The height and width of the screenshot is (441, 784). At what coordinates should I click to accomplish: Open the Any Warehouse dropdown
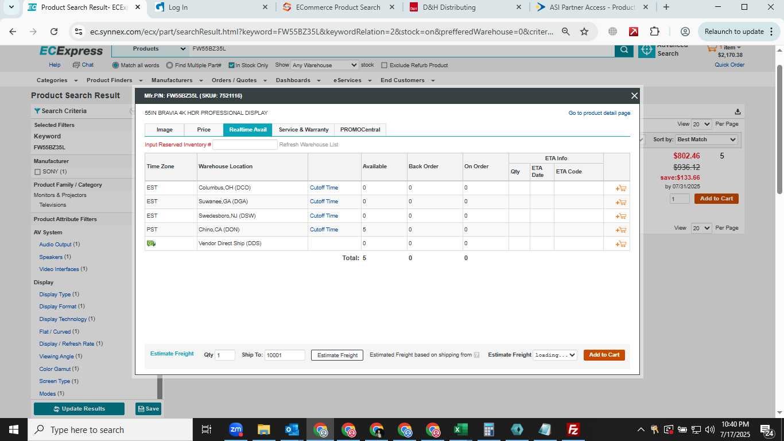click(324, 65)
